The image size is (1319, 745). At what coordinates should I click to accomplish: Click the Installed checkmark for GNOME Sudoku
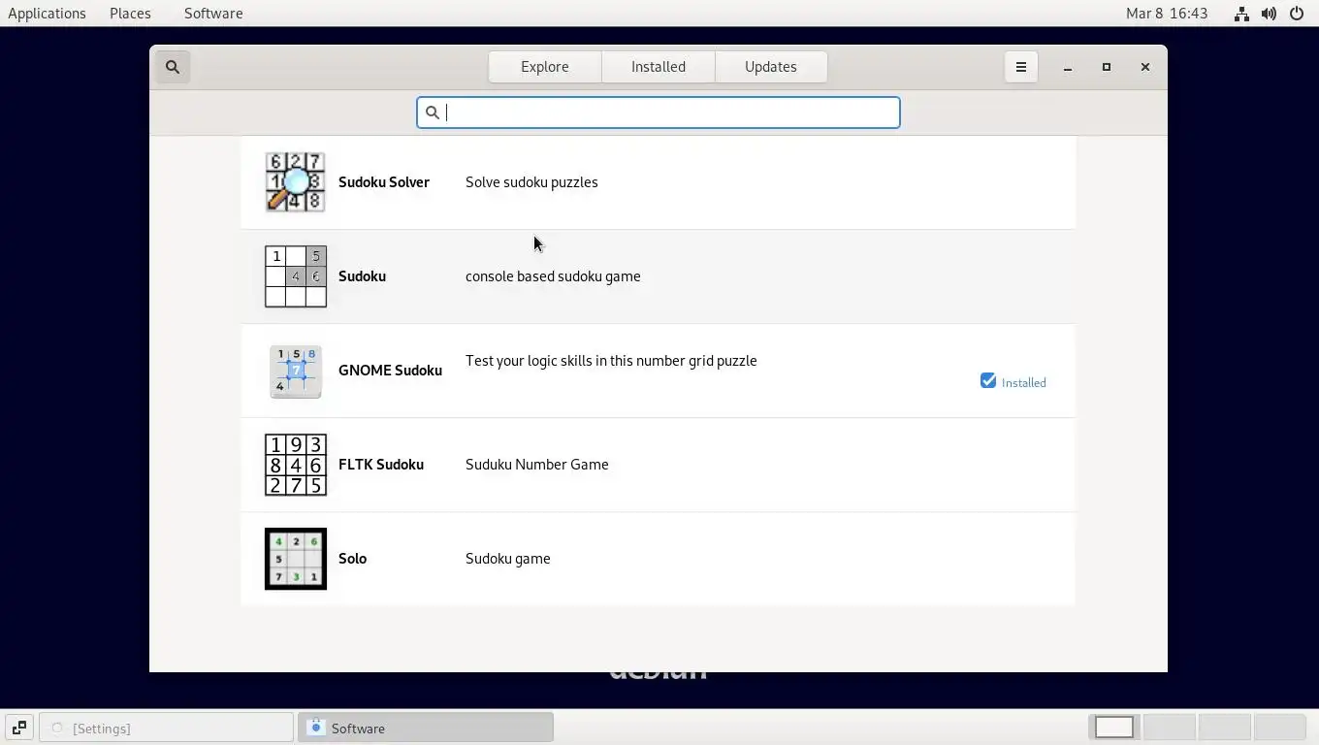pos(988,381)
